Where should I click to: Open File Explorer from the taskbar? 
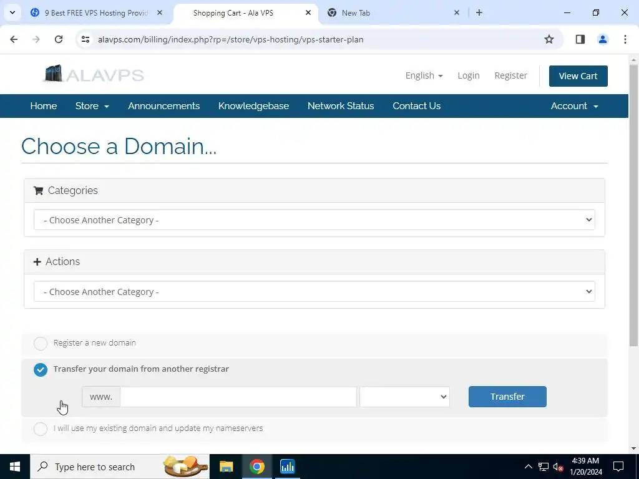point(226,467)
